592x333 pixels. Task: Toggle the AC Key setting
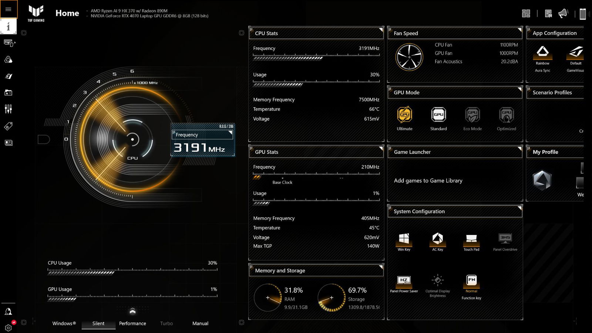[438, 242]
